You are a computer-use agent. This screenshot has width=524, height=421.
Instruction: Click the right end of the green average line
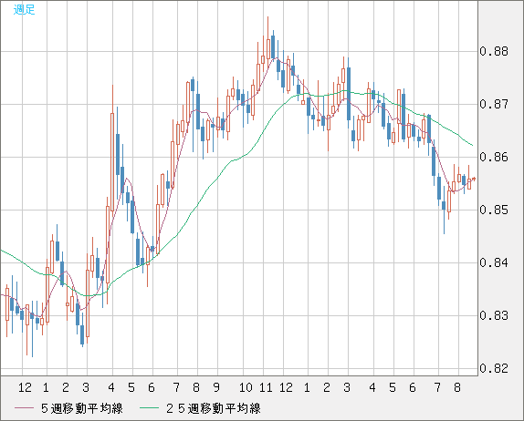(x=472, y=145)
